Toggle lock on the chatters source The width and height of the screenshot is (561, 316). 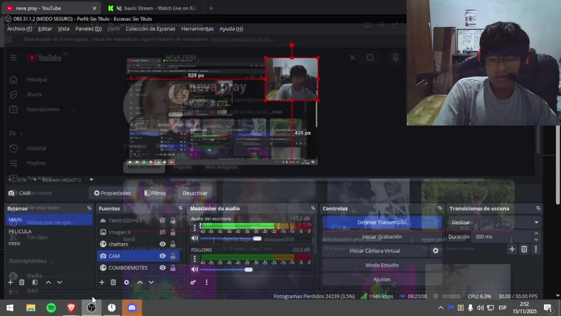pos(173,244)
